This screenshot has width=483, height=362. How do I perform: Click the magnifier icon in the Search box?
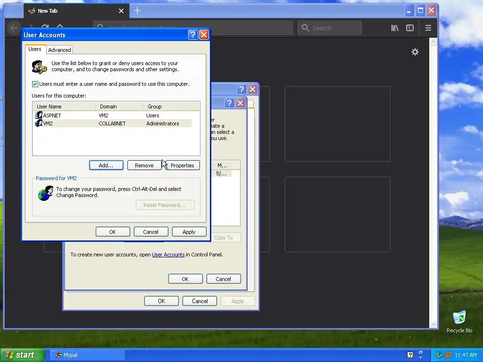tap(305, 28)
